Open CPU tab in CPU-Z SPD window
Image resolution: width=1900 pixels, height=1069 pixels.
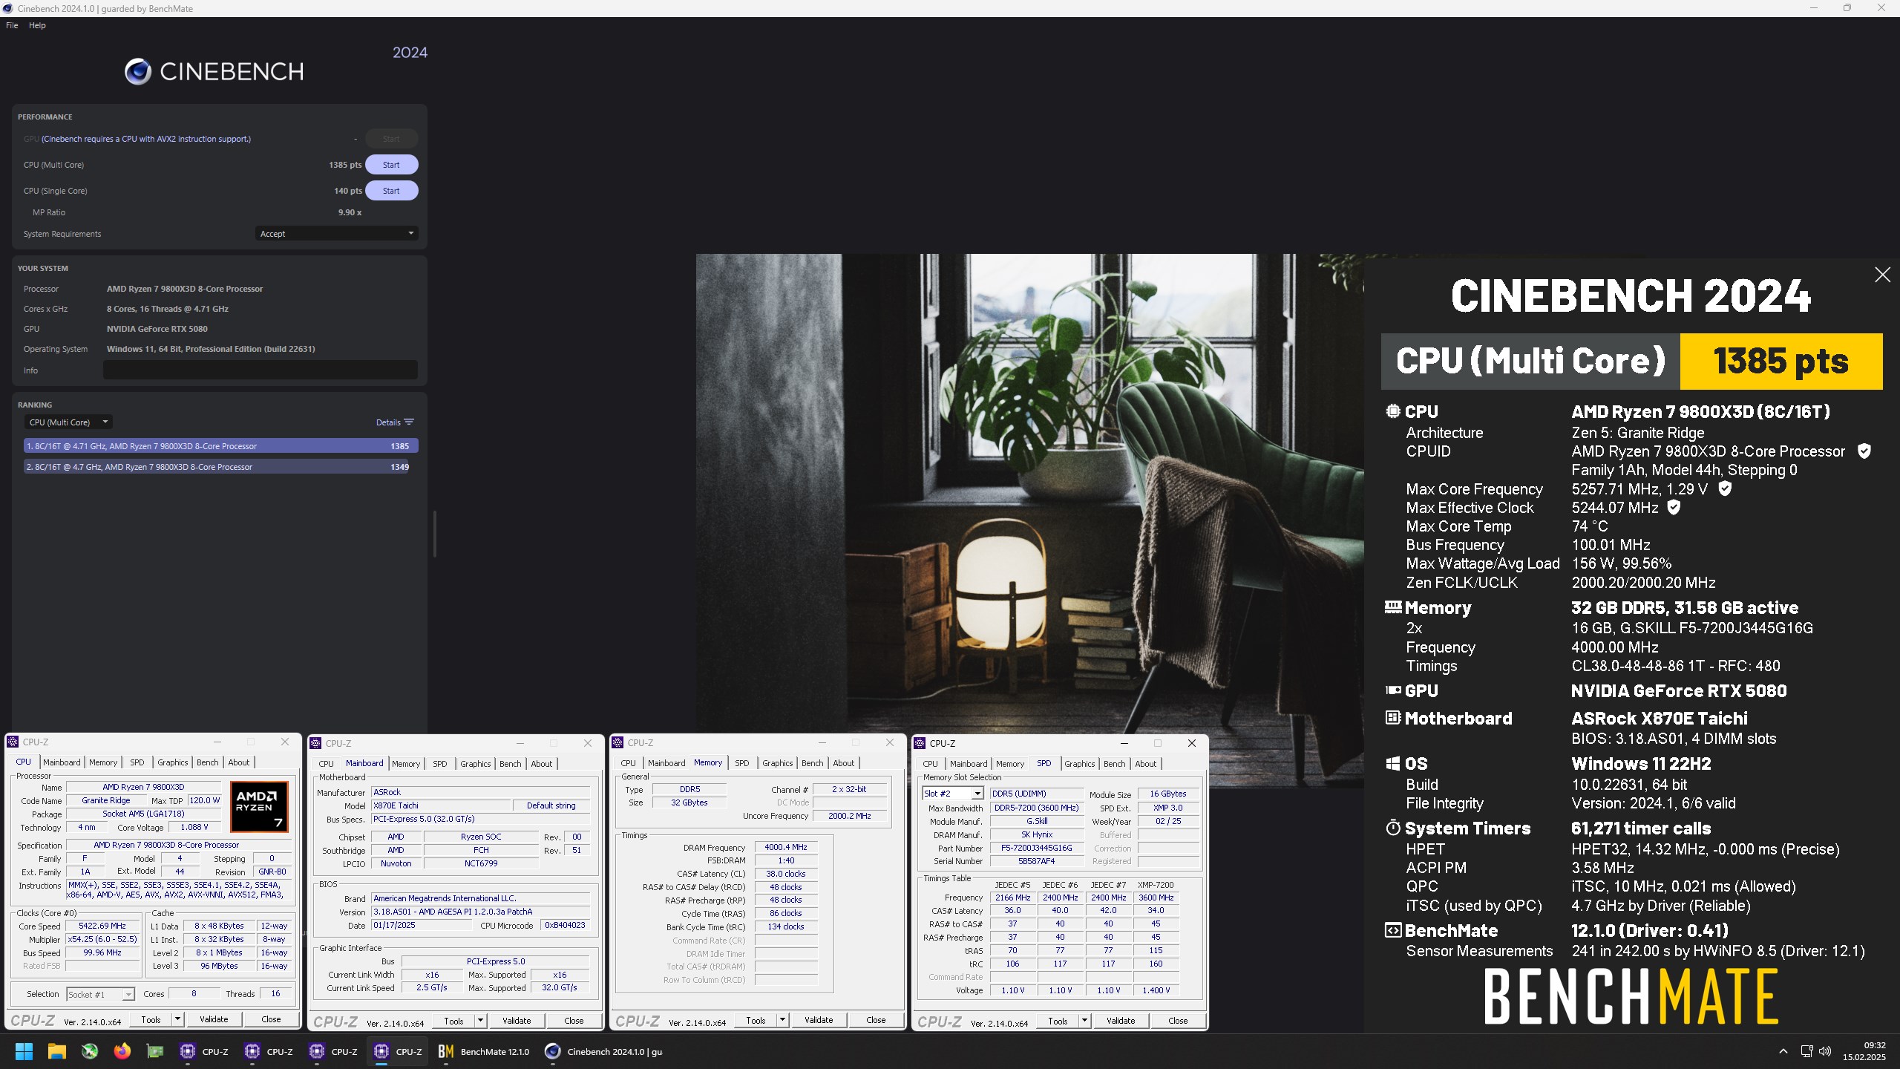[930, 764]
